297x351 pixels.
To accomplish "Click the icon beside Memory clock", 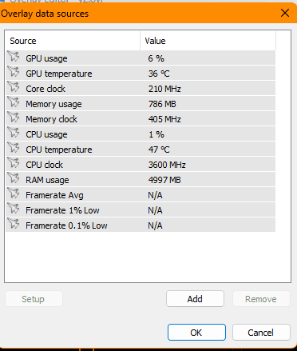I will (14, 118).
